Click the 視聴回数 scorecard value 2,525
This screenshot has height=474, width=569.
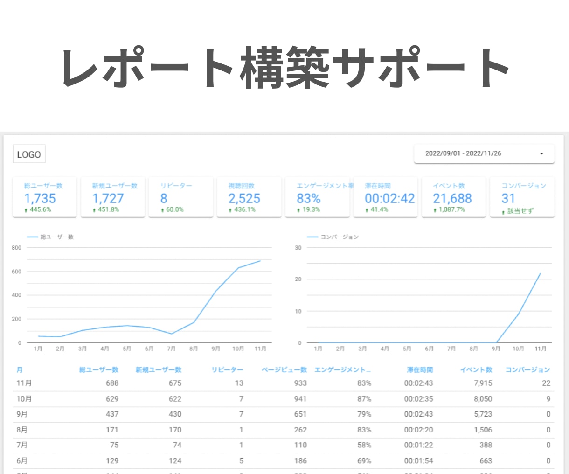244,198
